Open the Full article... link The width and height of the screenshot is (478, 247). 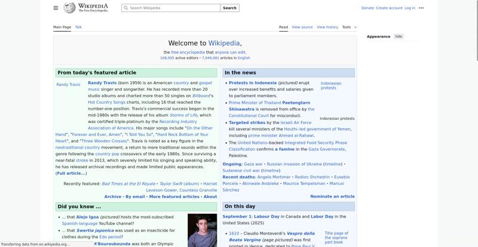[x=71, y=173]
